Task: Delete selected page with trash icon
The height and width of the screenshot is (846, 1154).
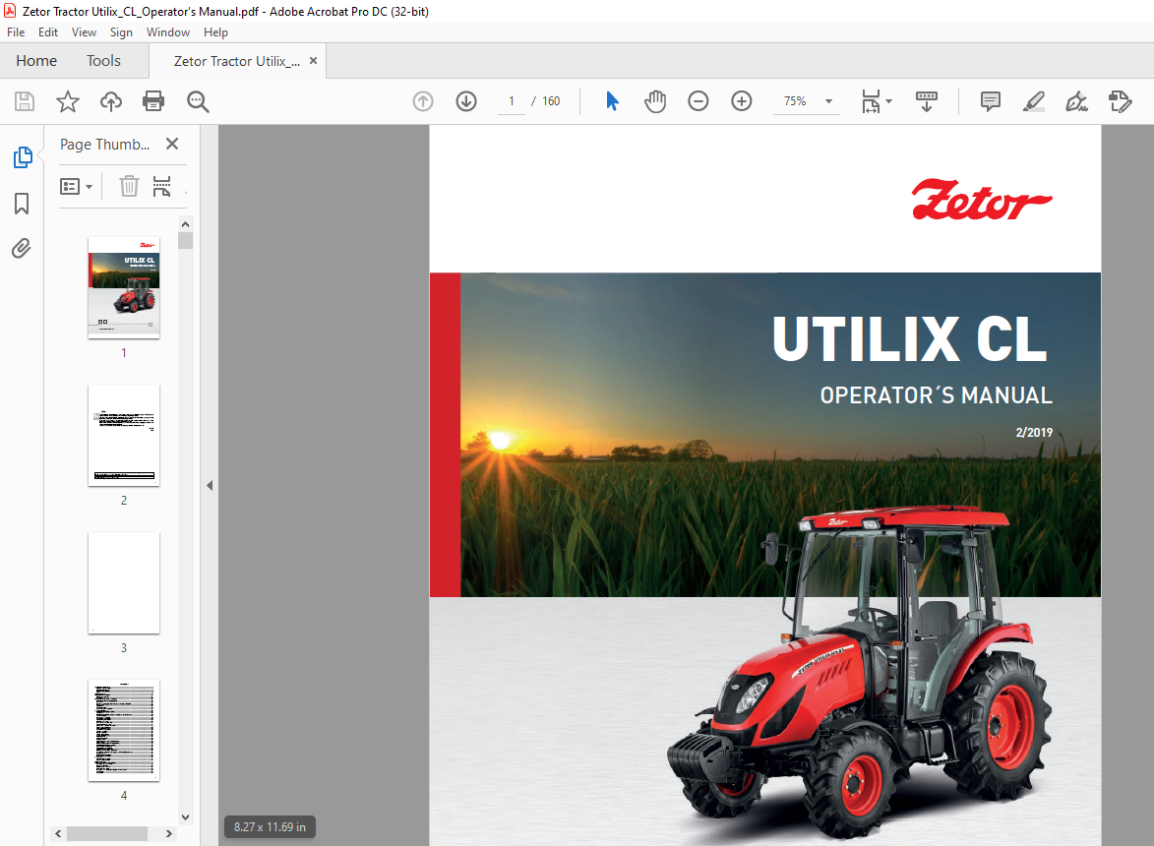Action: pos(129,187)
